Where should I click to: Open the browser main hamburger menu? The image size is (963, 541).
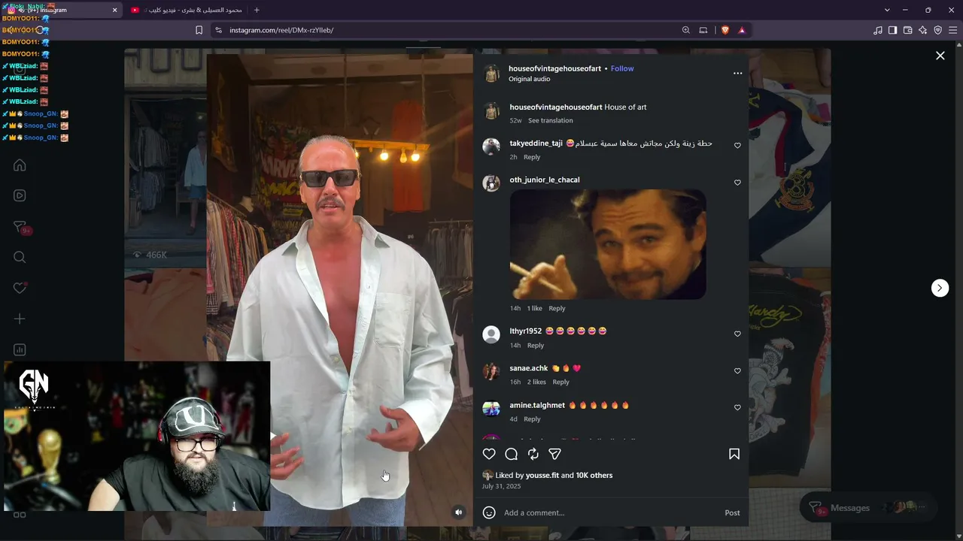pyautogui.click(x=953, y=30)
